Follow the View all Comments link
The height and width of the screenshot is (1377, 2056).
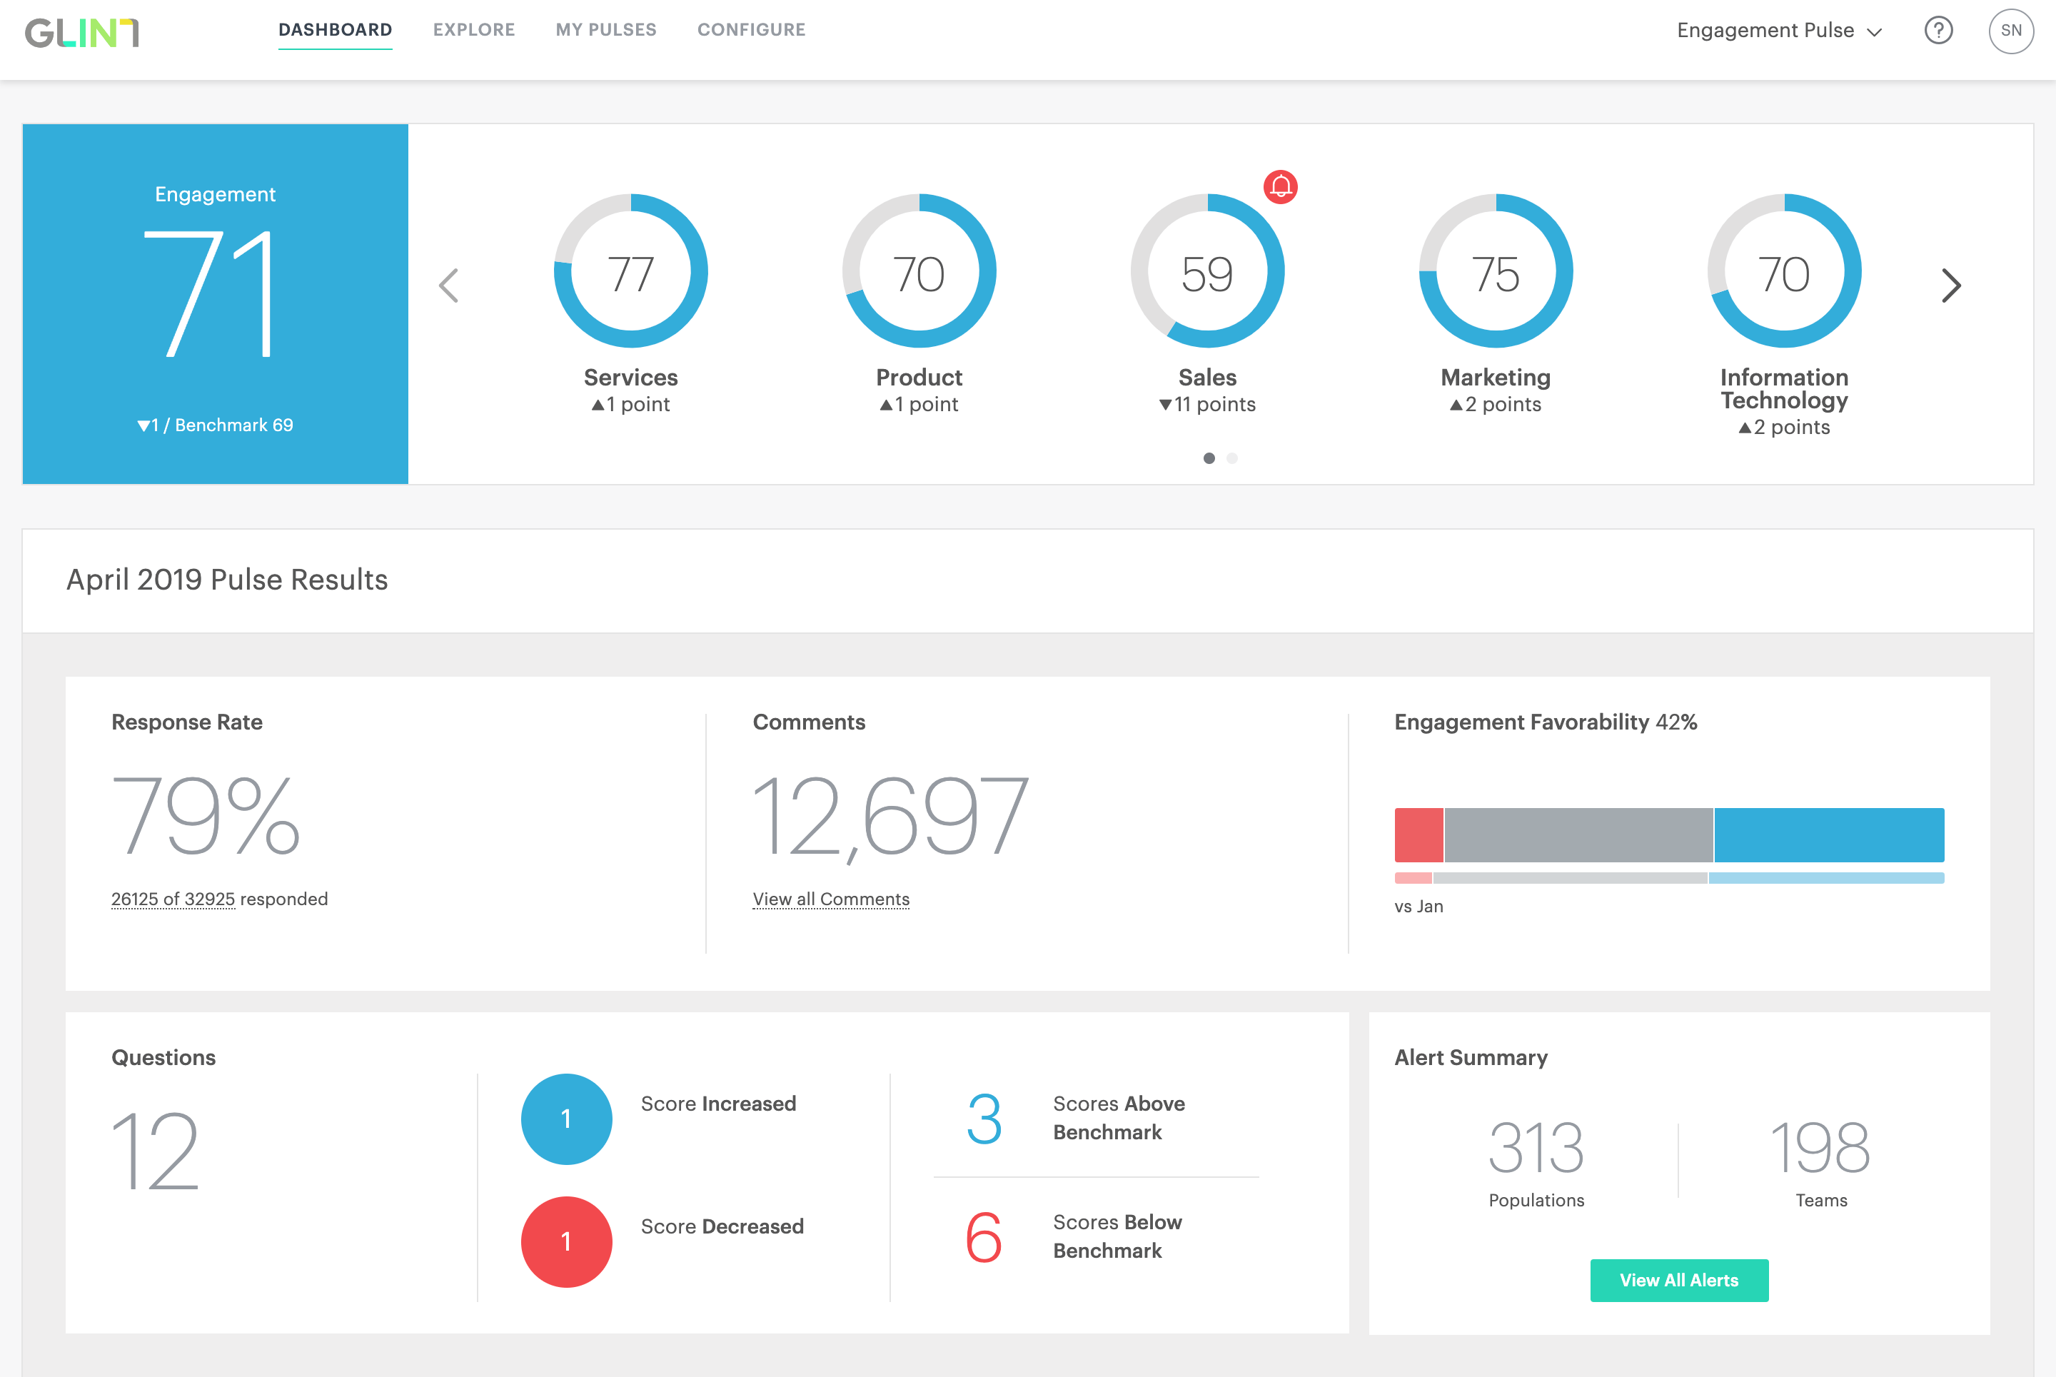[831, 899]
